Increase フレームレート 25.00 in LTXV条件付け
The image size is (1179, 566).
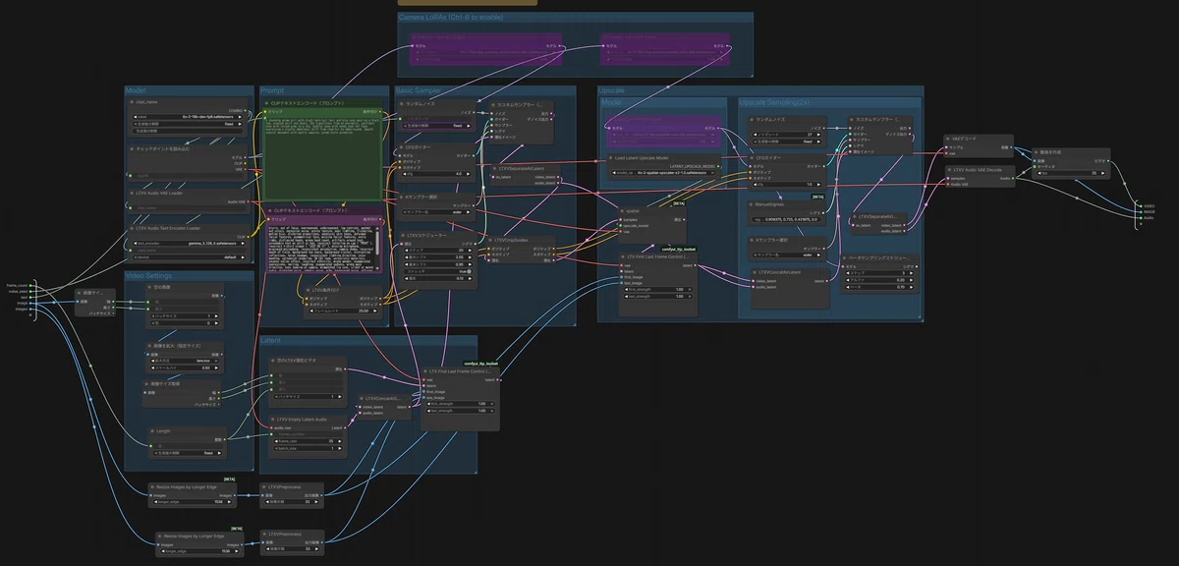coord(375,311)
